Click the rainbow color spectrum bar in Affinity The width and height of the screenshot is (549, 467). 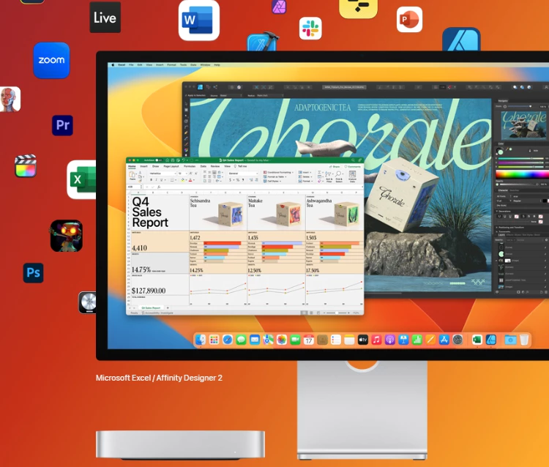(x=522, y=174)
